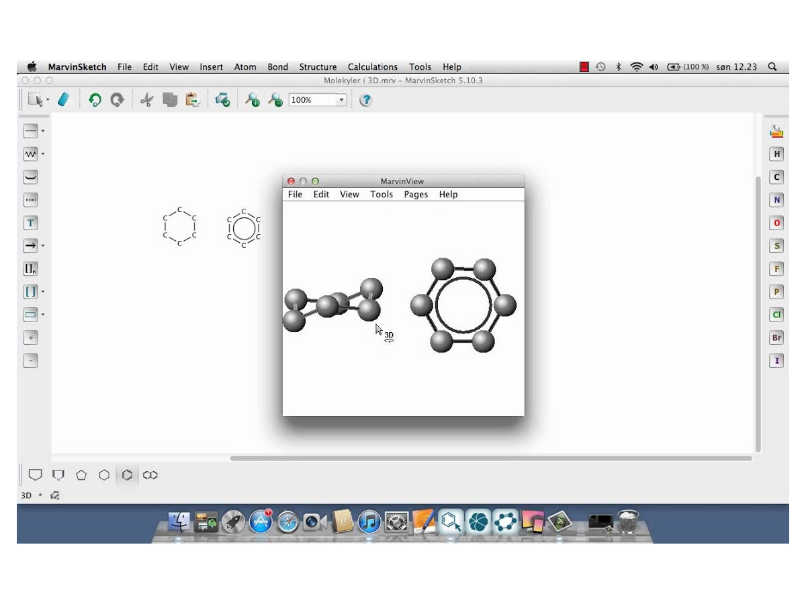Pick the Nitrogen atom button

(776, 200)
